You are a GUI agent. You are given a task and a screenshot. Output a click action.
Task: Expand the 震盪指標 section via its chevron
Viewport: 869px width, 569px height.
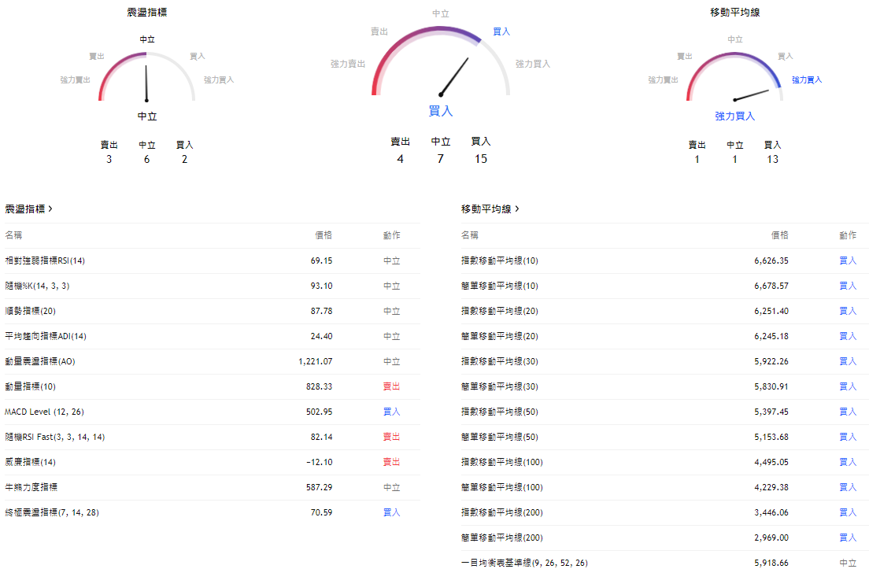click(50, 209)
